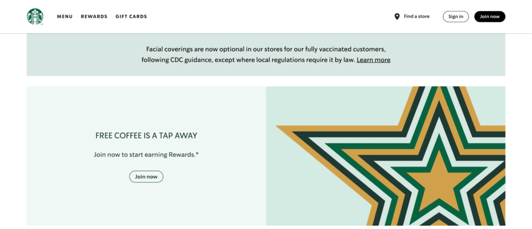Click the outlined Join now promo button
This screenshot has height=229, width=532.
click(146, 177)
